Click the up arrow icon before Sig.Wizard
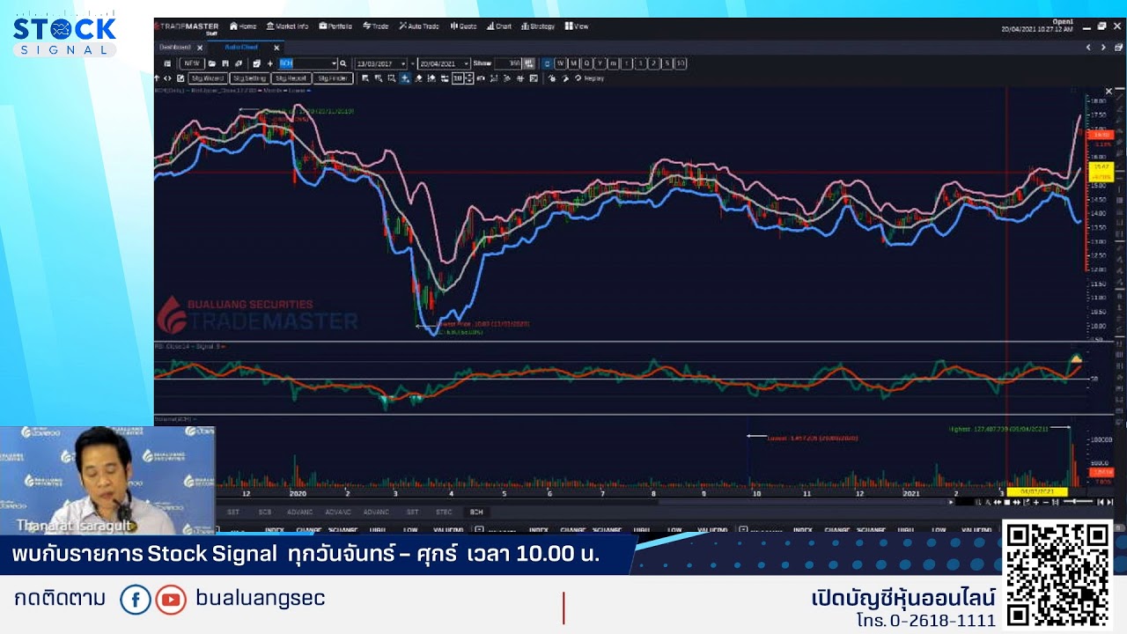 pos(157,78)
